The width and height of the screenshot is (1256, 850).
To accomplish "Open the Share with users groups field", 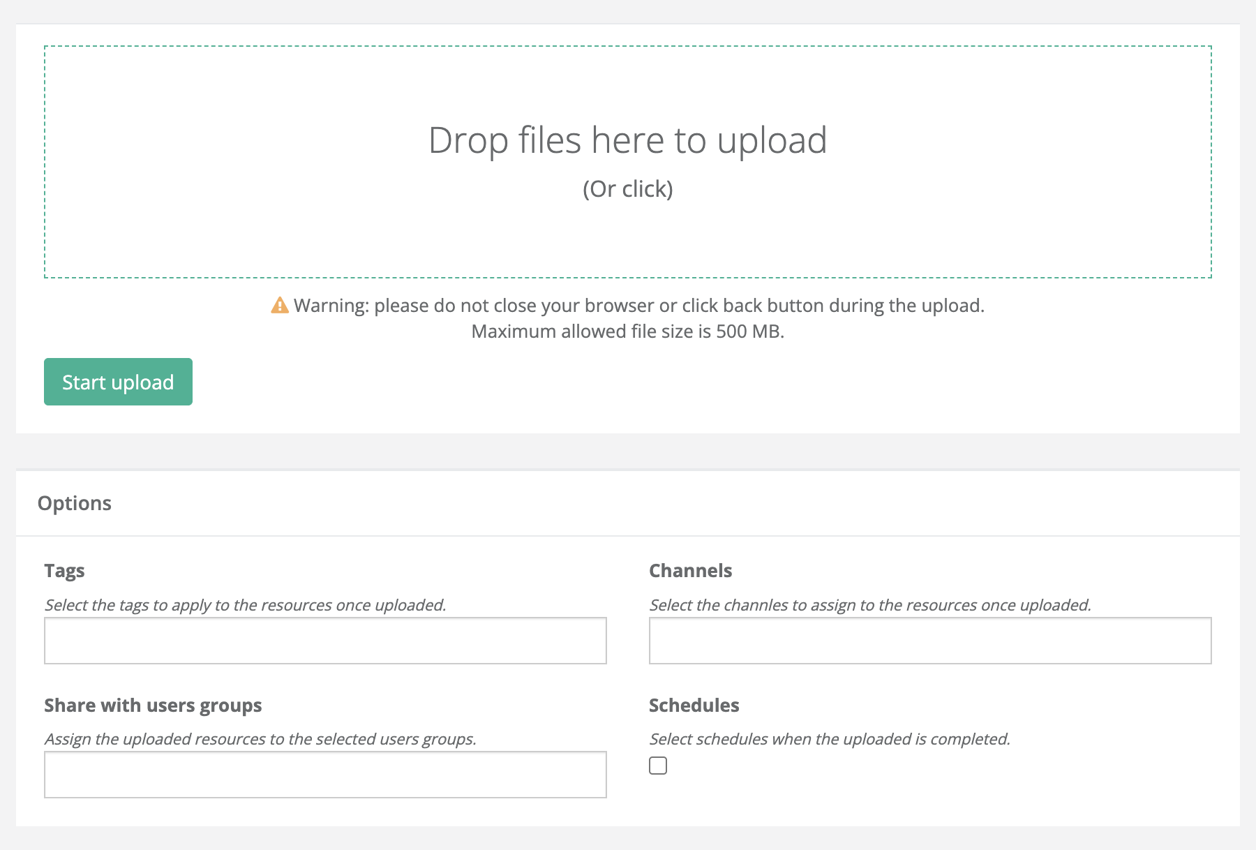I will point(325,775).
